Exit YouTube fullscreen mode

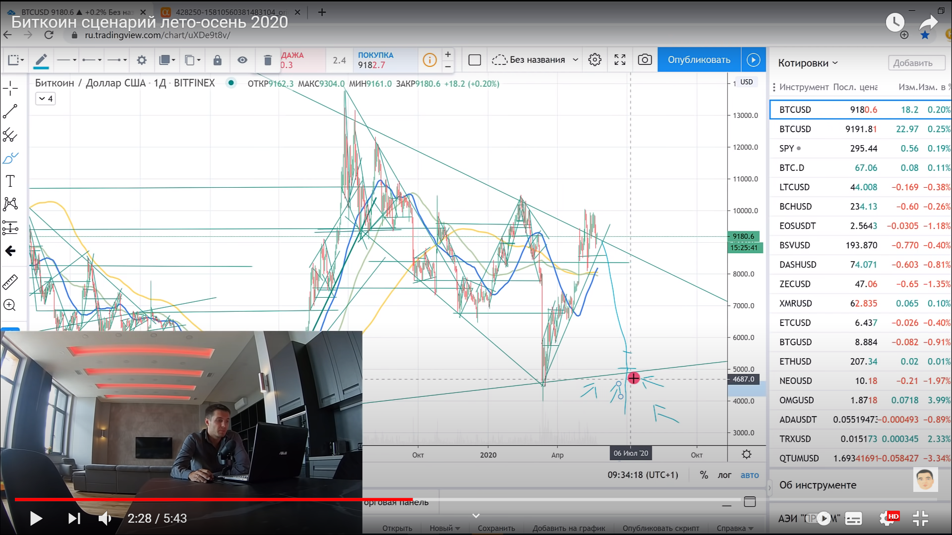920,518
